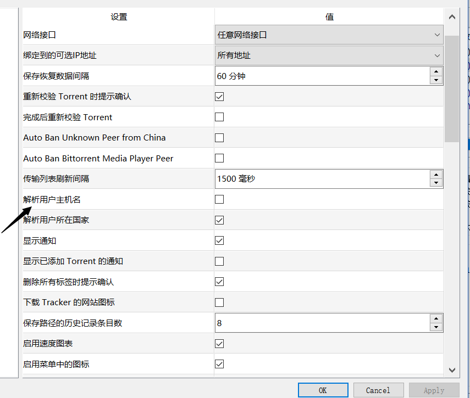The image size is (470, 398).
Task: Select the 解析用户主机名 label text
Action: pyautogui.click(x=52, y=200)
